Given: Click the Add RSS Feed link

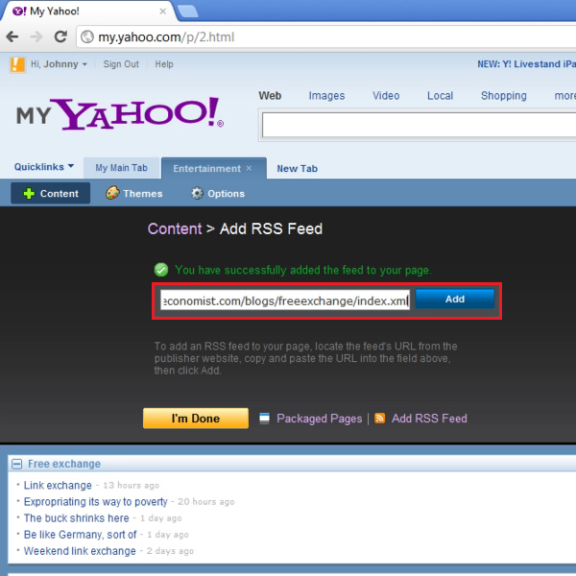Looking at the screenshot, I should click(429, 419).
